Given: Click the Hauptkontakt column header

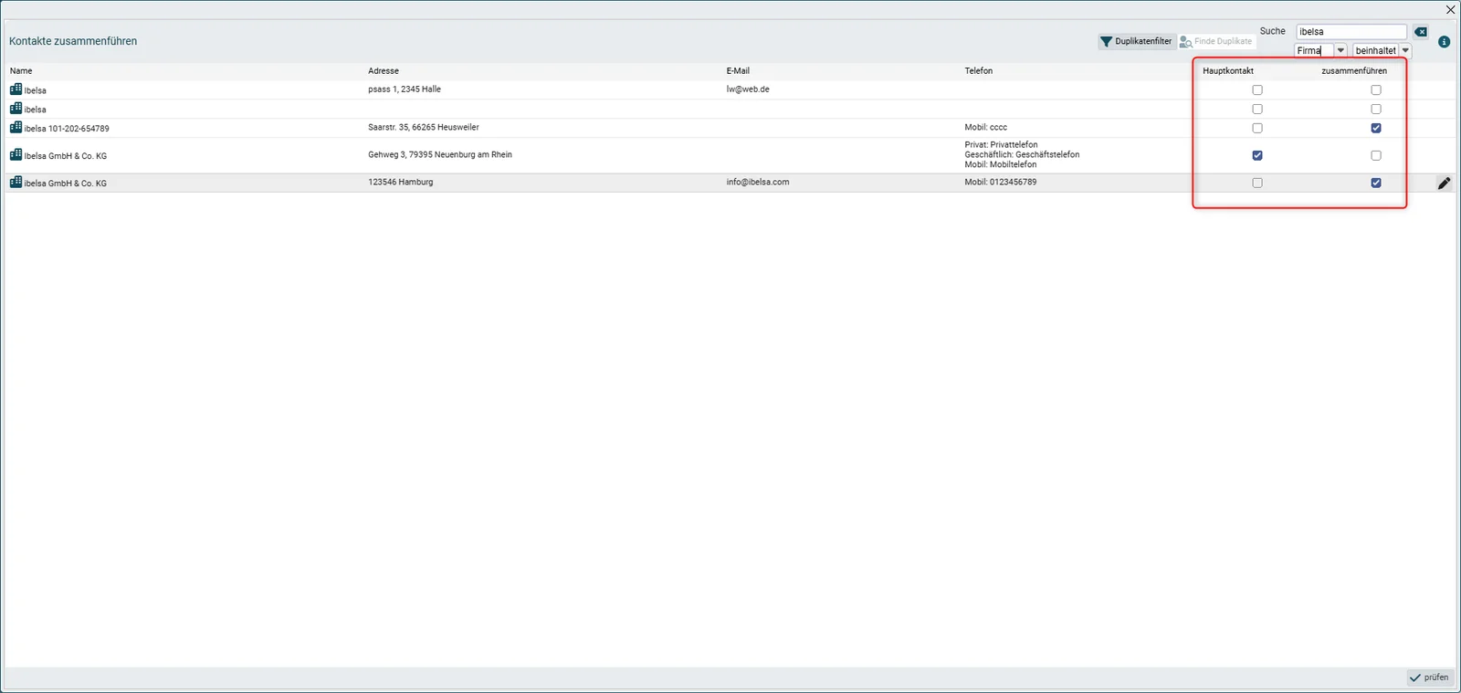Looking at the screenshot, I should click(1228, 71).
